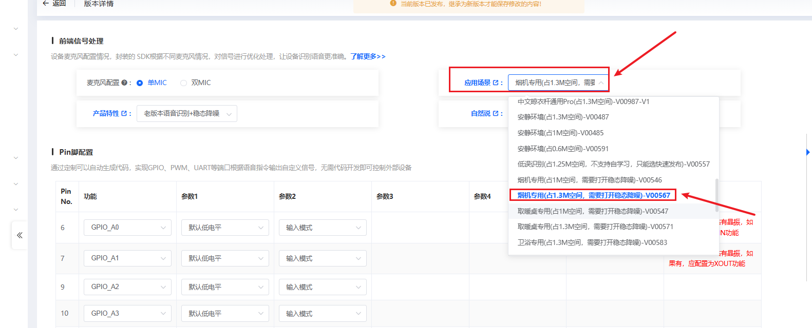Open external link icon next to 应用场景
The image size is (812, 328).
pos(496,83)
